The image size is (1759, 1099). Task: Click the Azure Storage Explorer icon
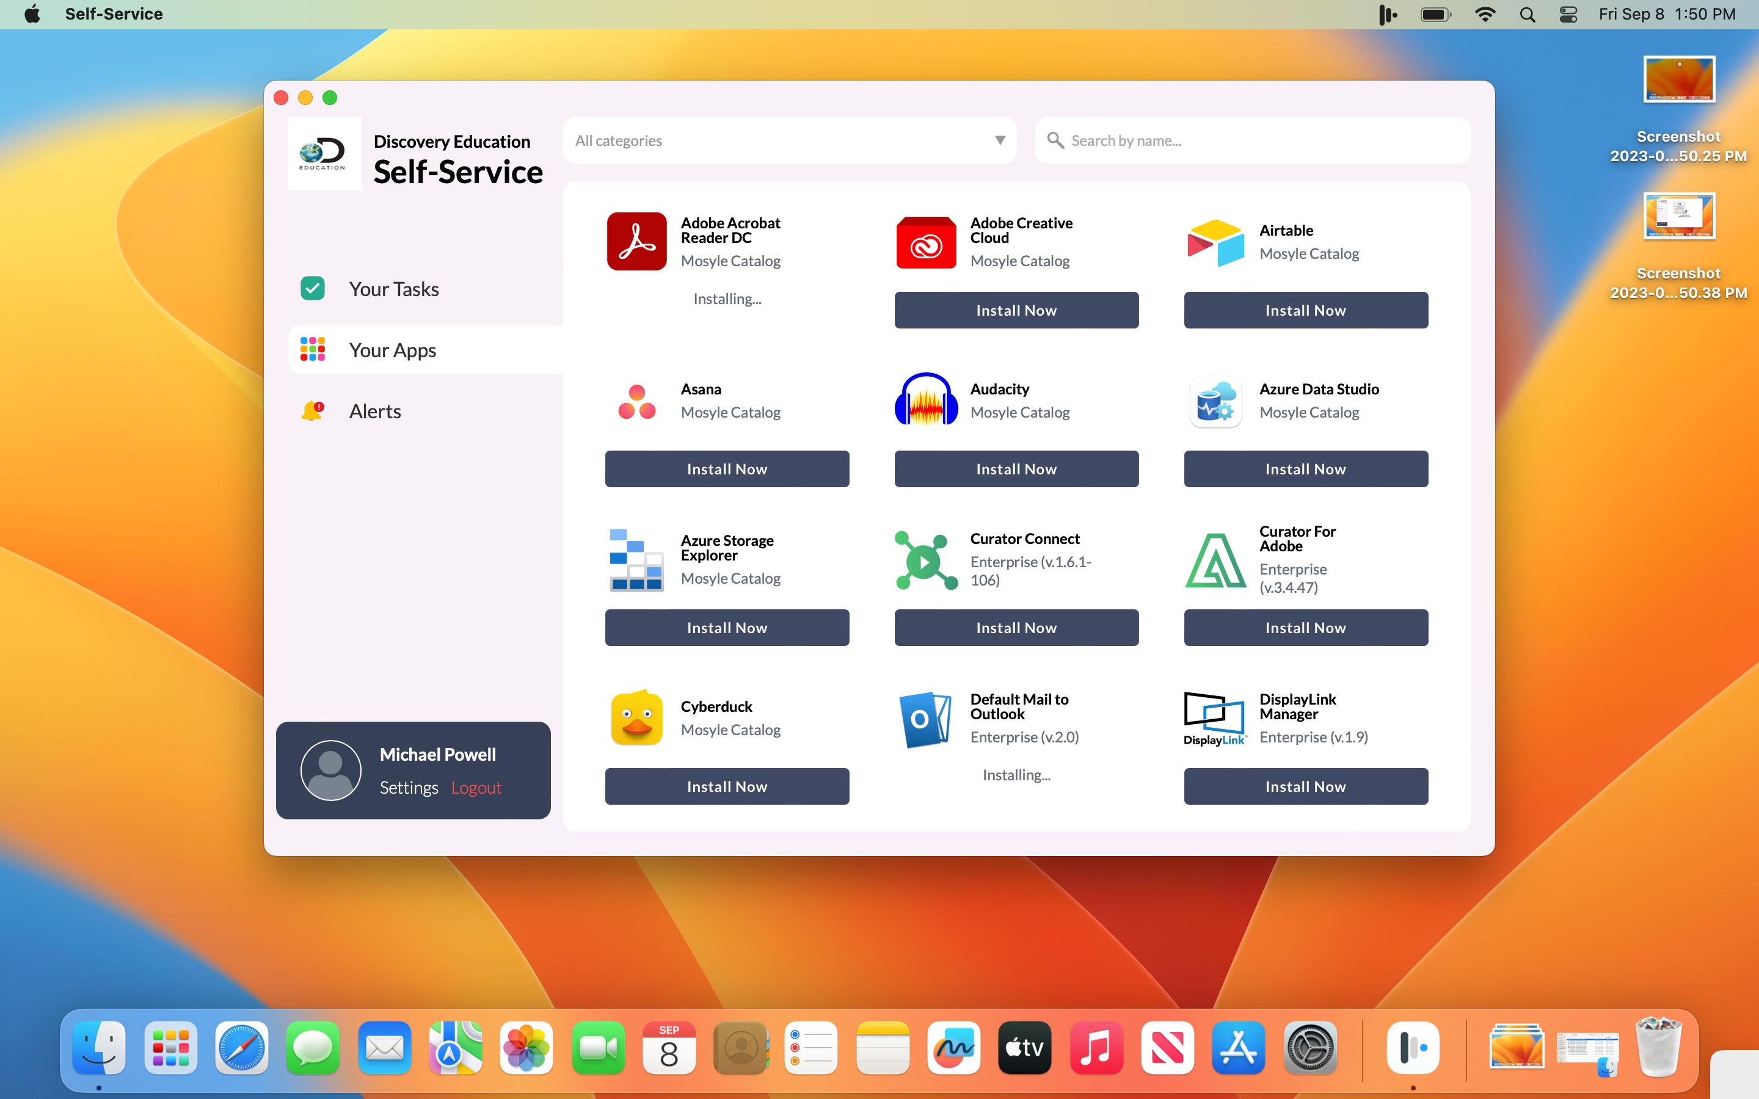(x=637, y=560)
